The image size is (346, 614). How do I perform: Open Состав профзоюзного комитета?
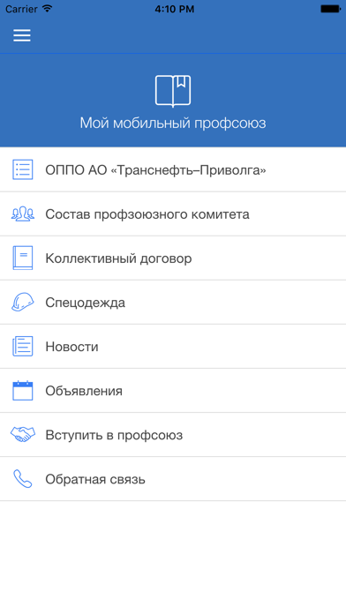point(173,213)
